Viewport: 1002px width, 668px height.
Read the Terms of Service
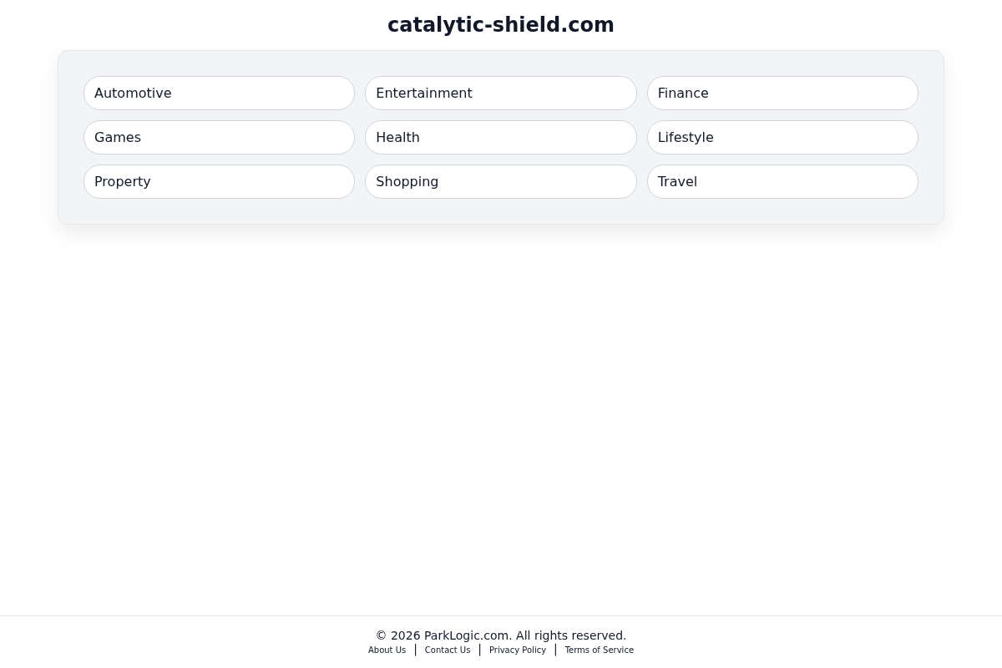coord(599,650)
